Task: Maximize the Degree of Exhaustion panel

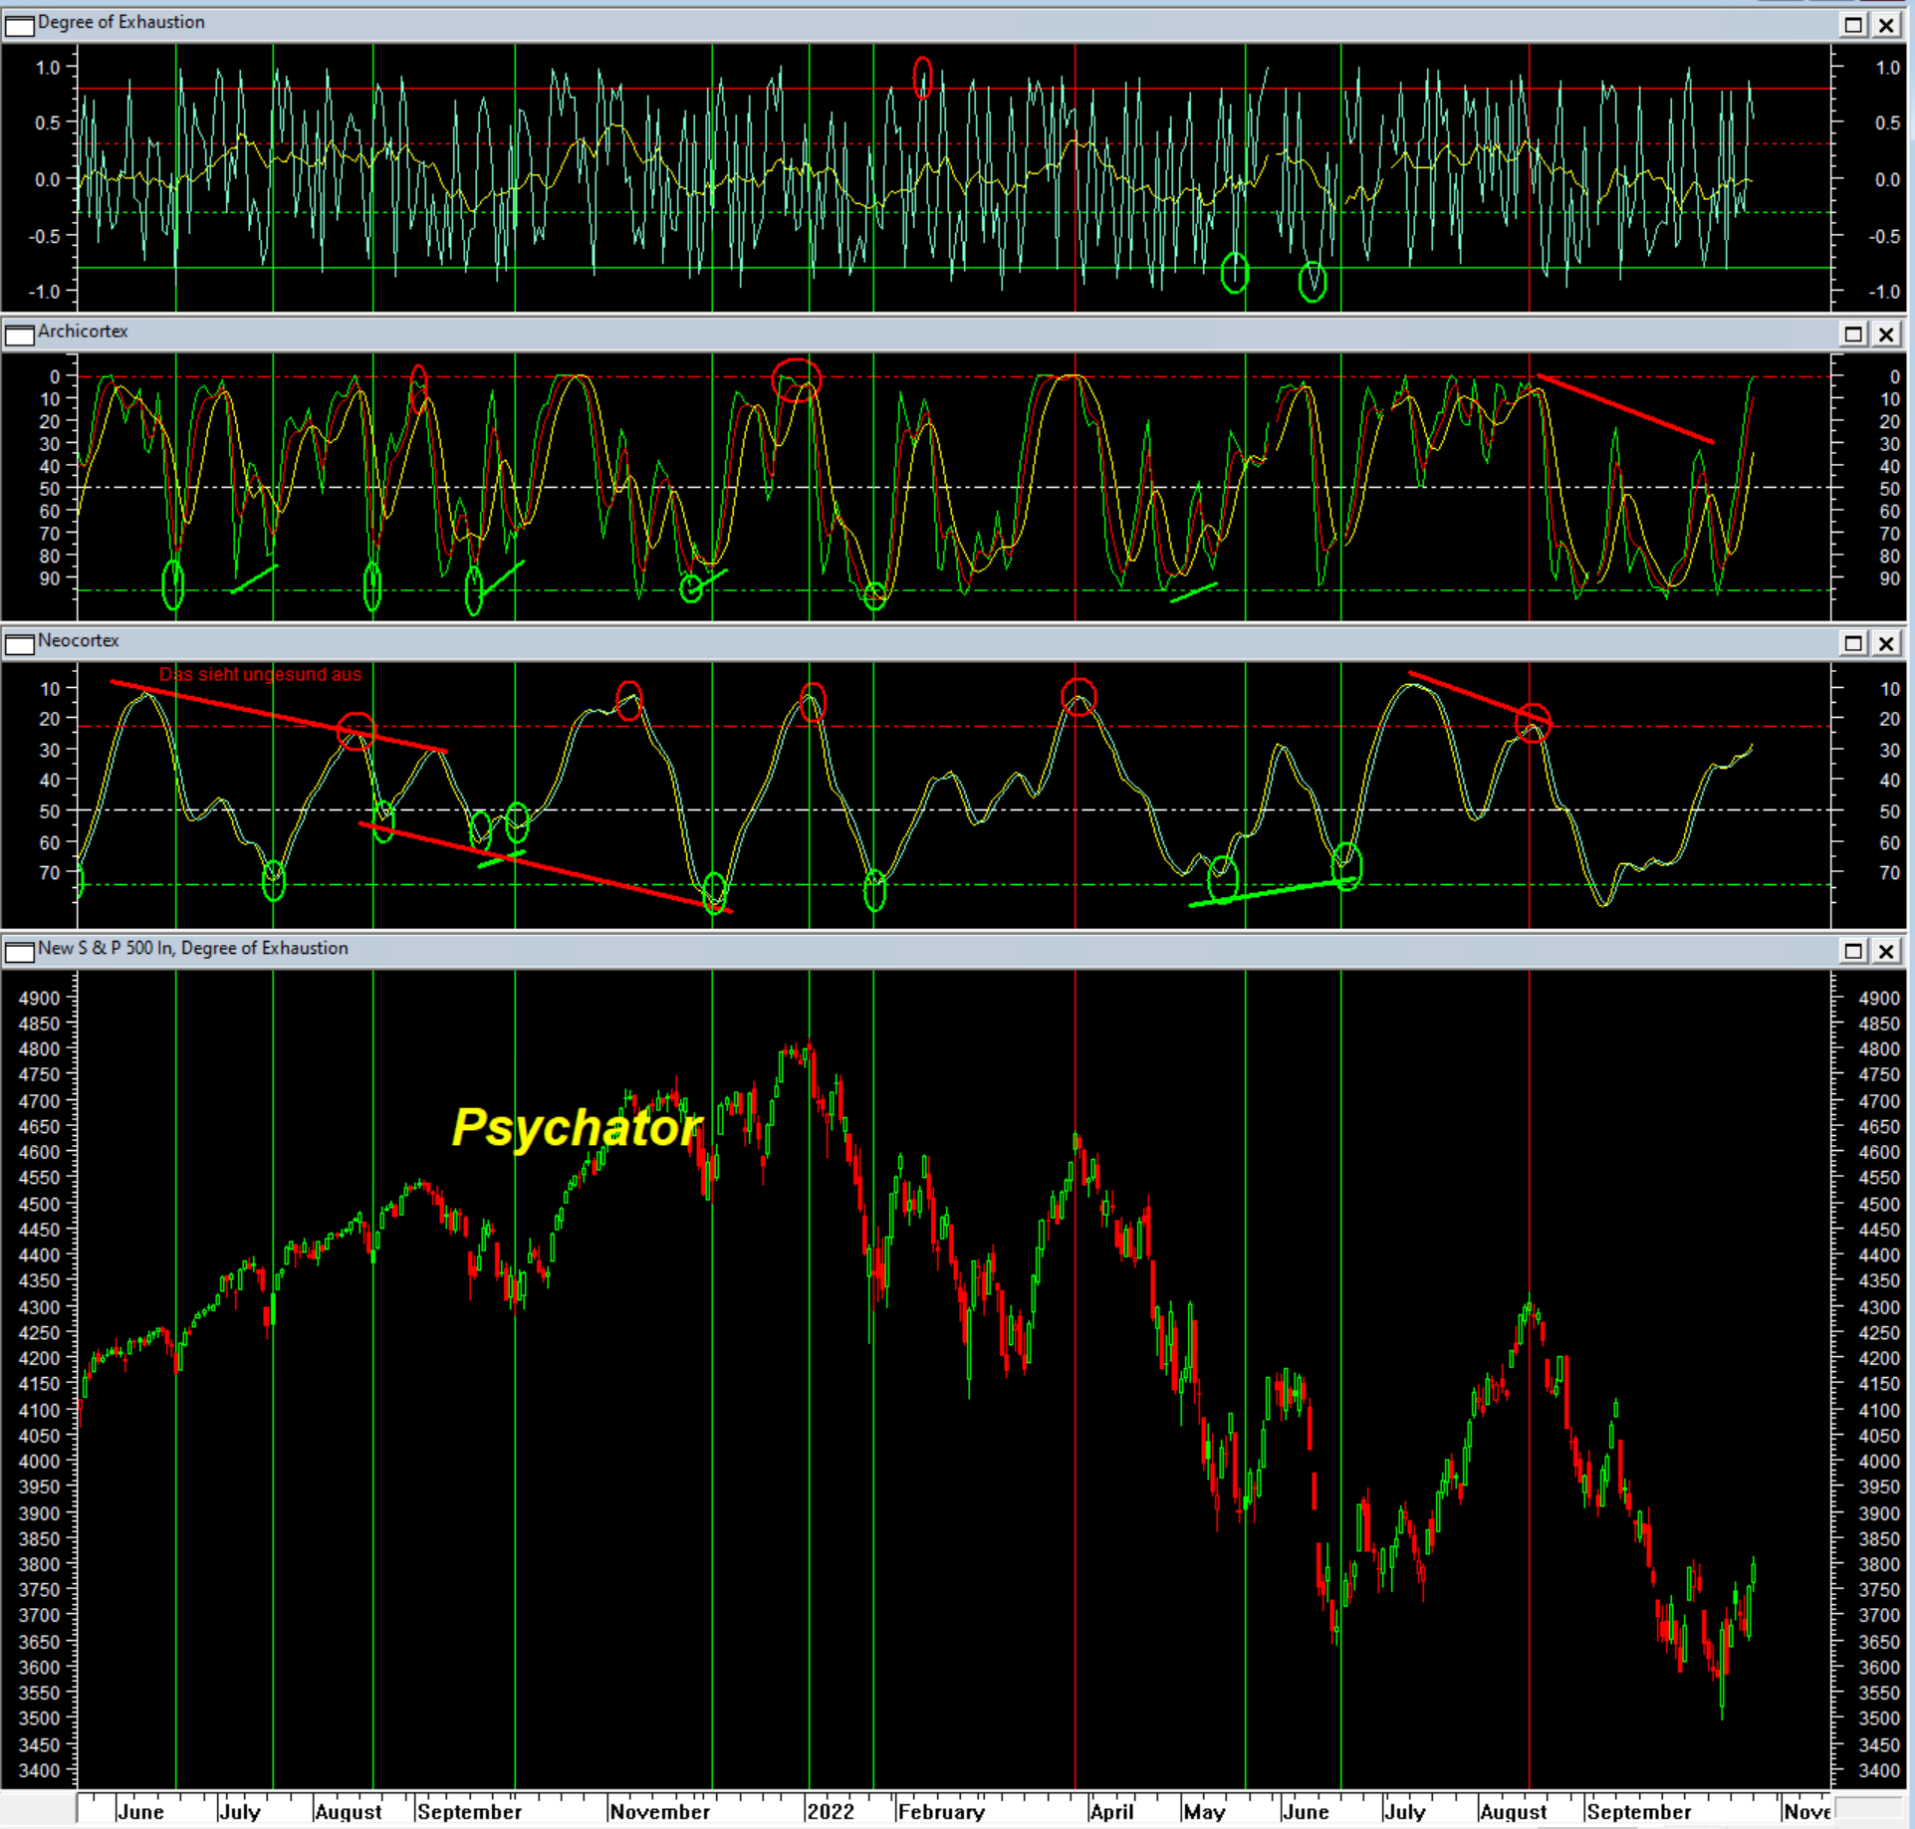Action: [x=1853, y=25]
